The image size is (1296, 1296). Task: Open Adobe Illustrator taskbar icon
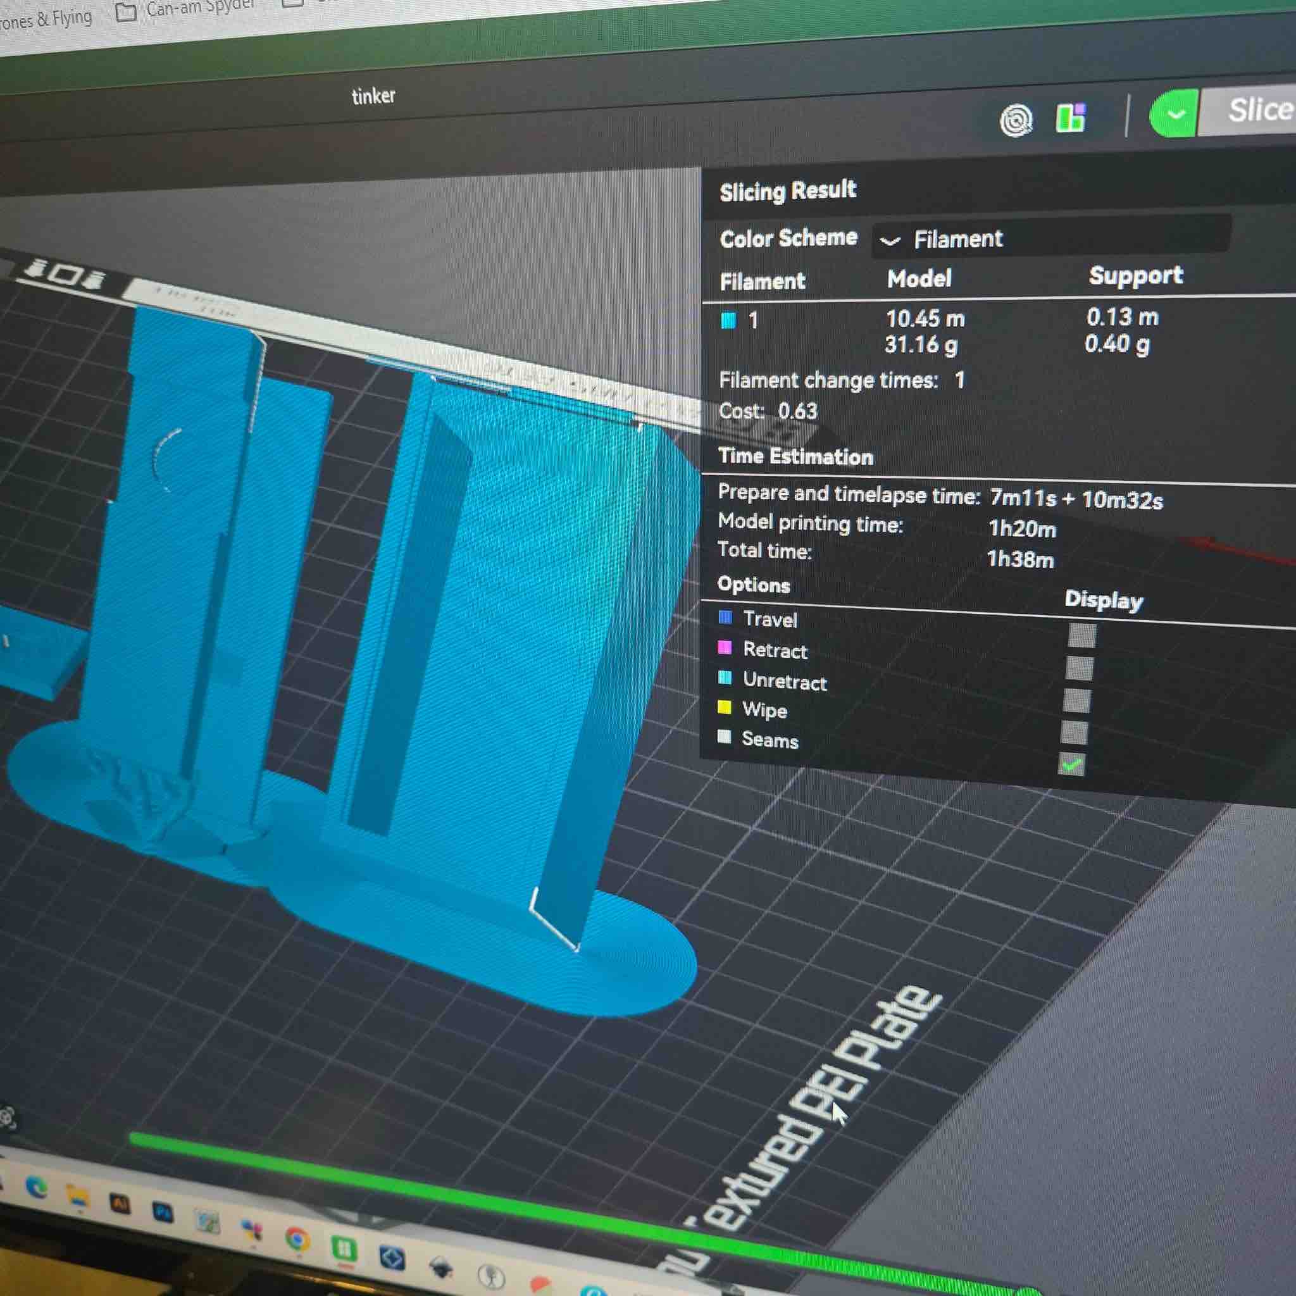point(121,1204)
